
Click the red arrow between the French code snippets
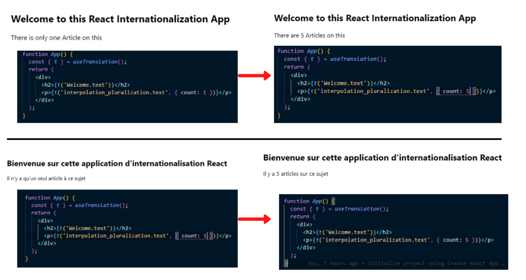pyautogui.click(x=254, y=219)
